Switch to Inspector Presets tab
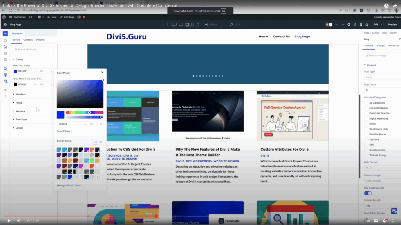 (40, 40)
